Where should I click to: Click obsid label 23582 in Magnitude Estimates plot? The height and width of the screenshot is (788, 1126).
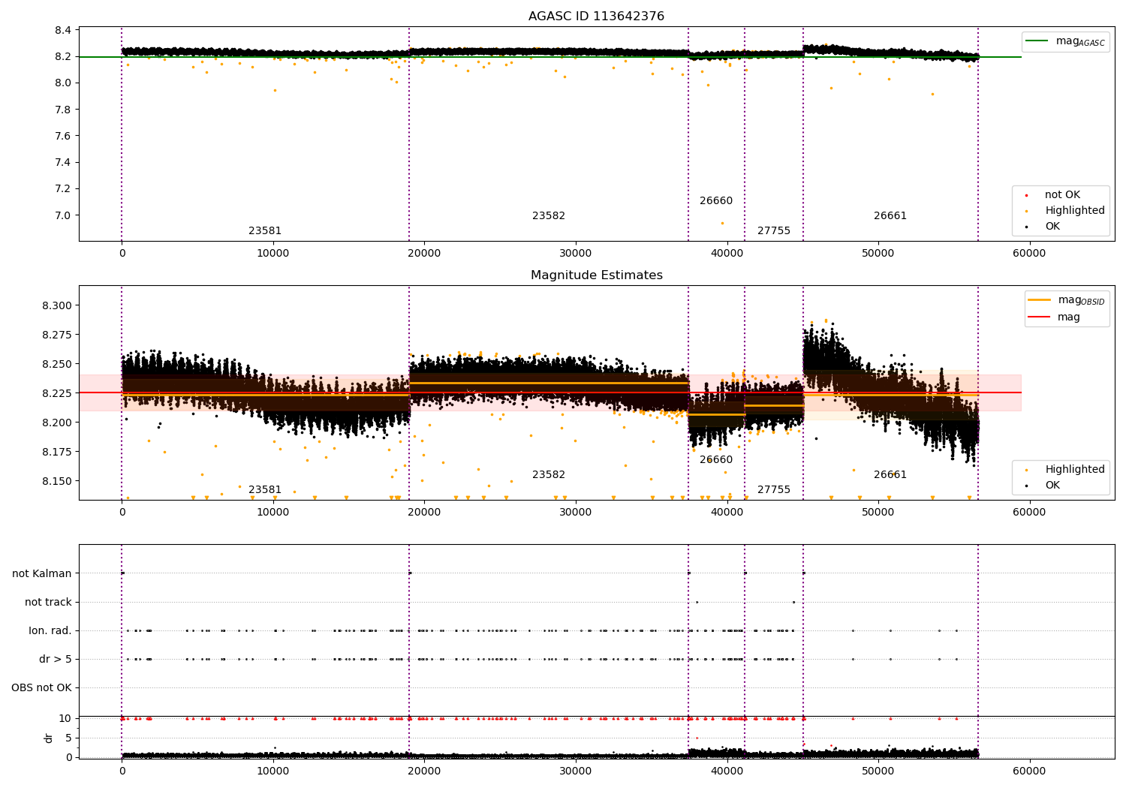[549, 475]
